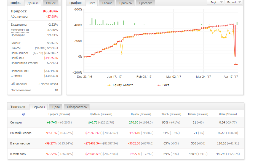254x161 pixels.
Task: Select the В этом месяце row label
Action: click(x=20, y=144)
